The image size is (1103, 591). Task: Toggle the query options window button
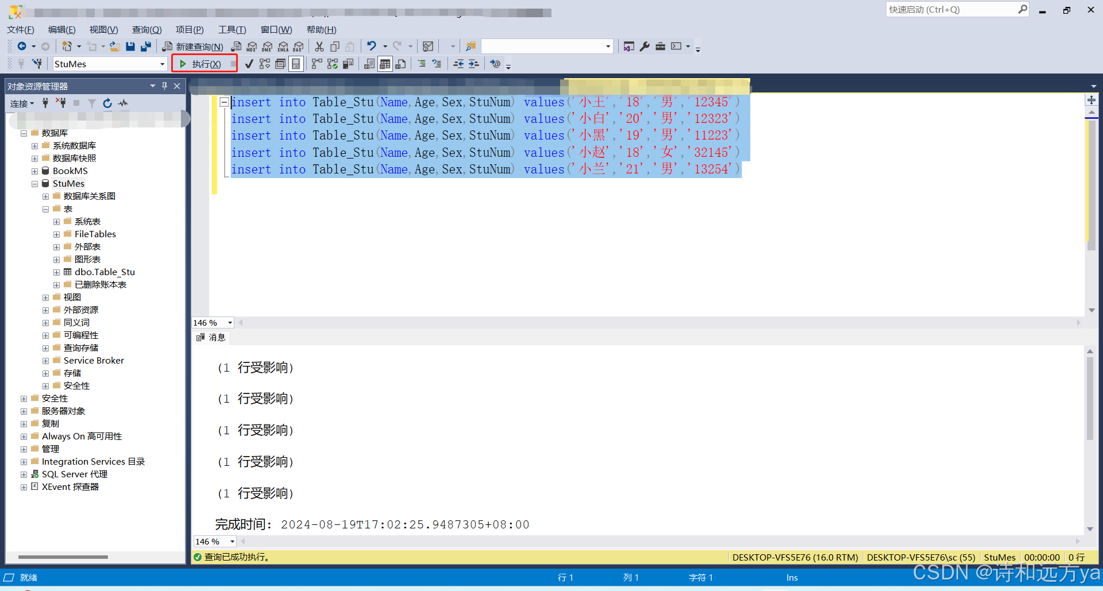tap(280, 64)
